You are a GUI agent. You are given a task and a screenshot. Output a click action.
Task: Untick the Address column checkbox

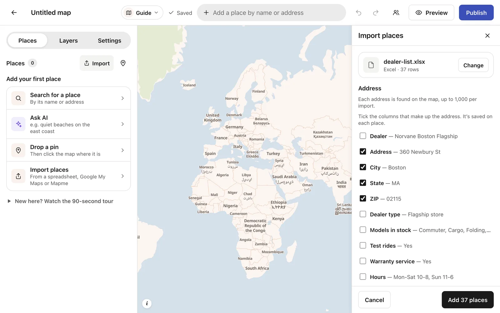point(363,151)
